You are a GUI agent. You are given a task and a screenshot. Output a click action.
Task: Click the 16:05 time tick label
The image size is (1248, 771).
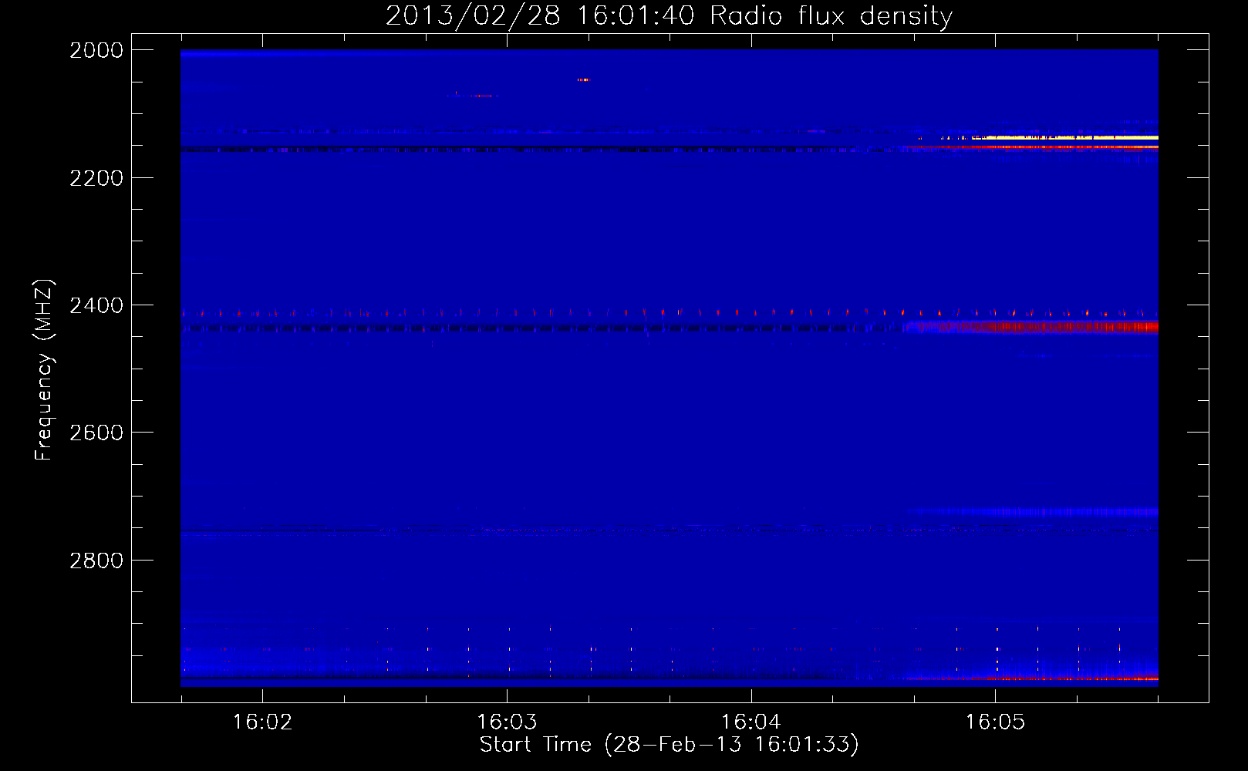click(x=995, y=722)
